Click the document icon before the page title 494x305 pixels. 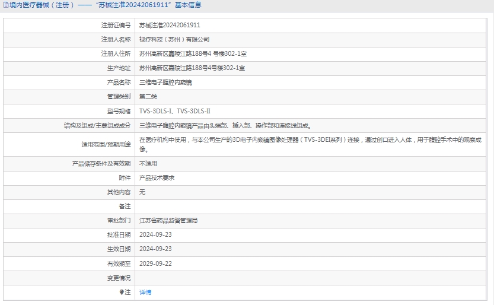point(5,5)
